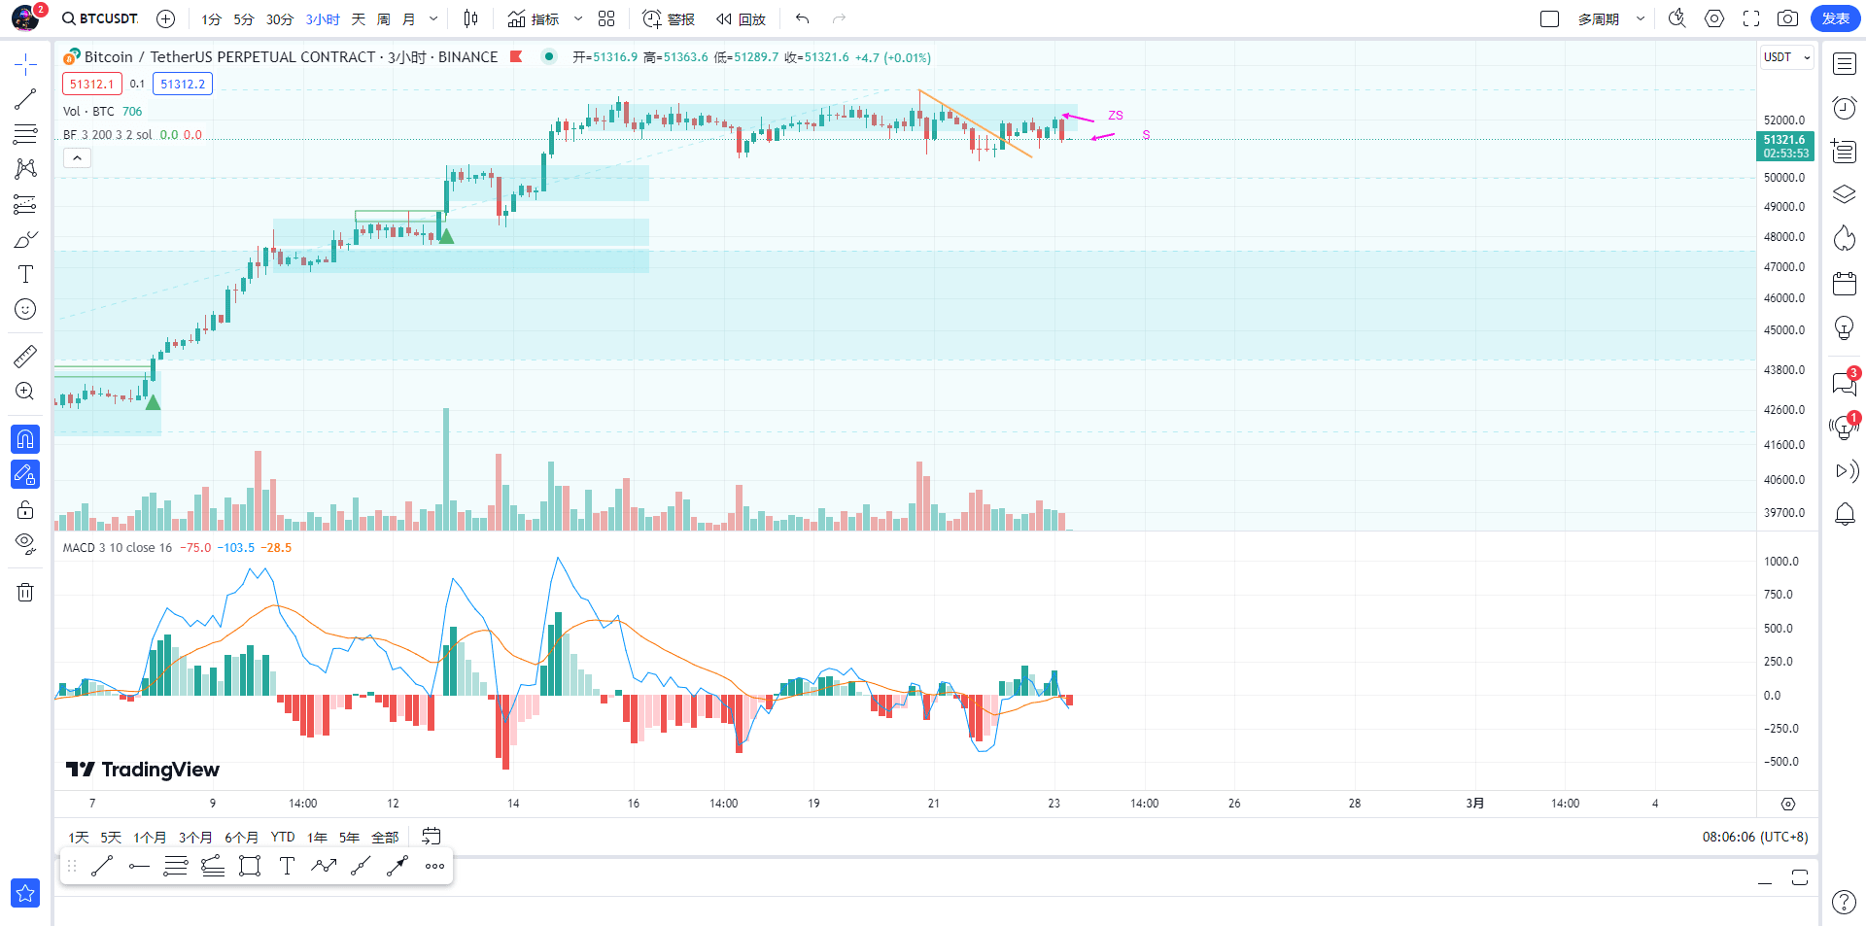Open the ideas lightbulb panel
The height and width of the screenshot is (926, 1866).
click(x=1844, y=328)
